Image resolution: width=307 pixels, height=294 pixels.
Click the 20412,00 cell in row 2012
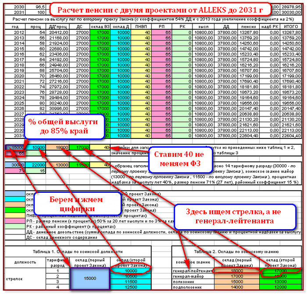pyautogui.click(x=57, y=32)
